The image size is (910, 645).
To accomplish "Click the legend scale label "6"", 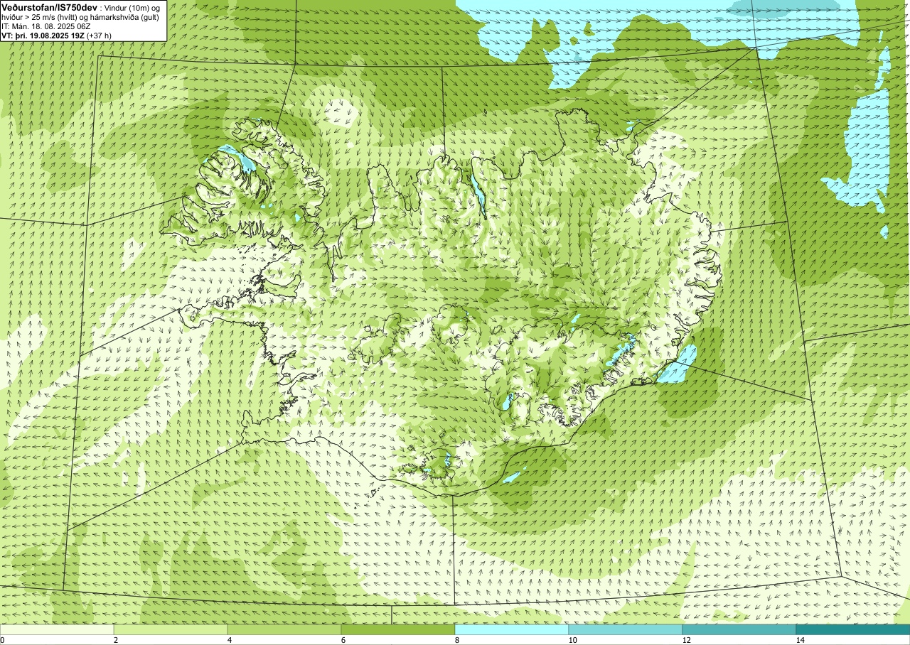I will [x=343, y=640].
